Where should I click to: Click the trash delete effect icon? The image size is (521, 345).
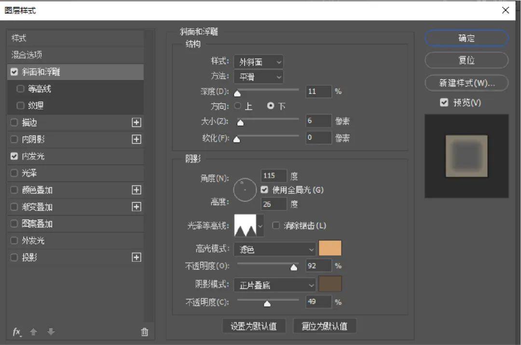point(144,332)
